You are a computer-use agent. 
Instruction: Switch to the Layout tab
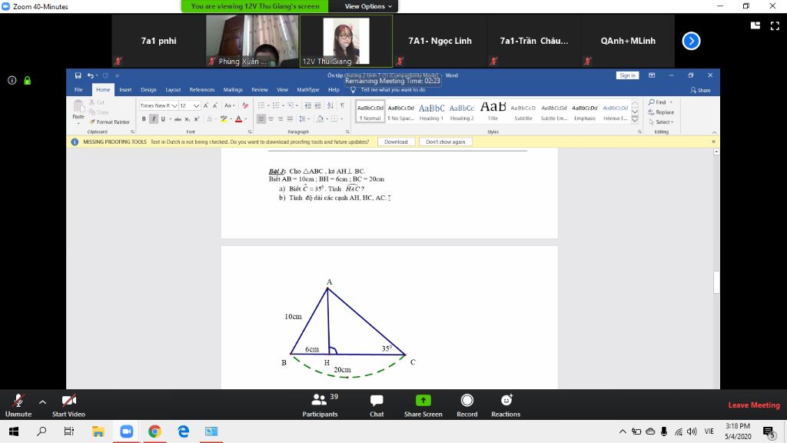[x=173, y=90]
